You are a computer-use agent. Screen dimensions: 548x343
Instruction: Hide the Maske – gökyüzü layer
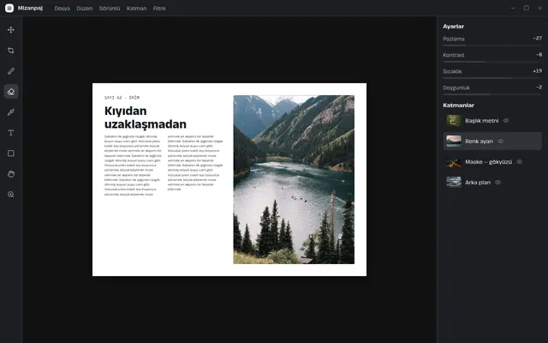[520, 162]
